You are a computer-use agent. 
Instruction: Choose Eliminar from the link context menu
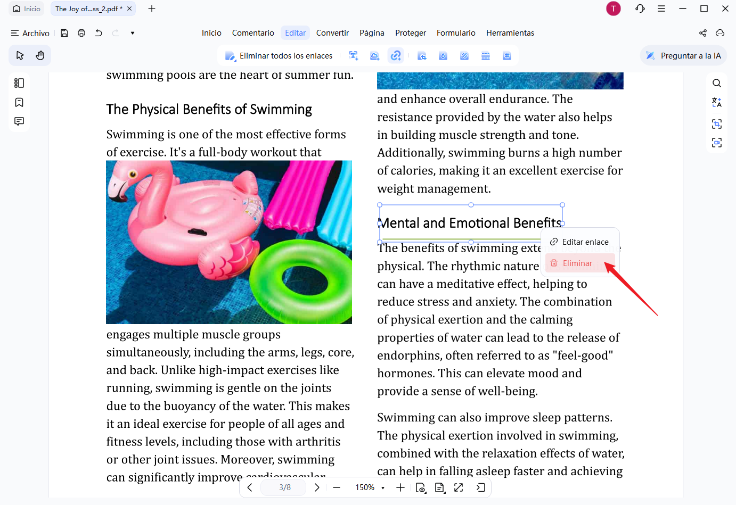(x=580, y=263)
